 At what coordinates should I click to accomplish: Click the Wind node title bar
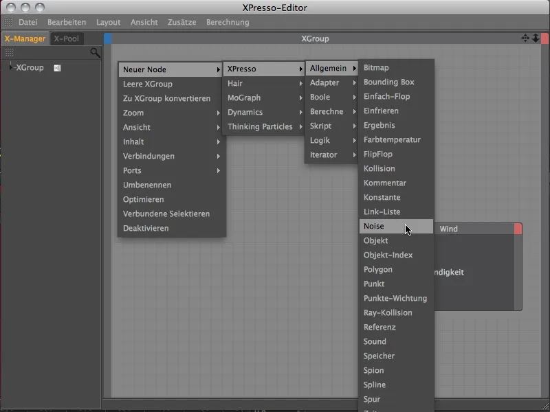click(474, 229)
